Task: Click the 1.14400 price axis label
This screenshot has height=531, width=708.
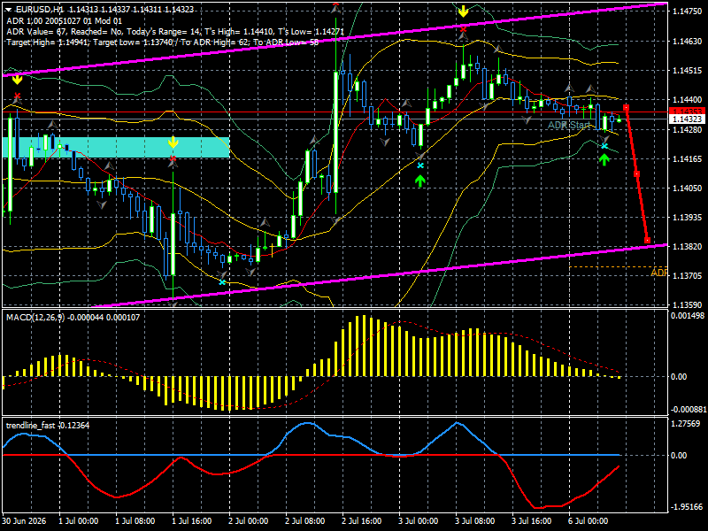Action: [687, 100]
